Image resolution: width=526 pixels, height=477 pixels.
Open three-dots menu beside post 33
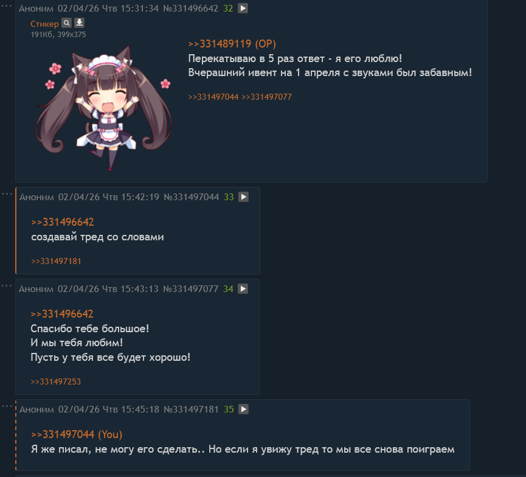(7, 194)
